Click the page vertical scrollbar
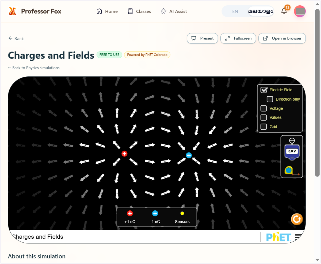Image resolution: width=321 pixels, height=264 pixels. click(x=317, y=93)
